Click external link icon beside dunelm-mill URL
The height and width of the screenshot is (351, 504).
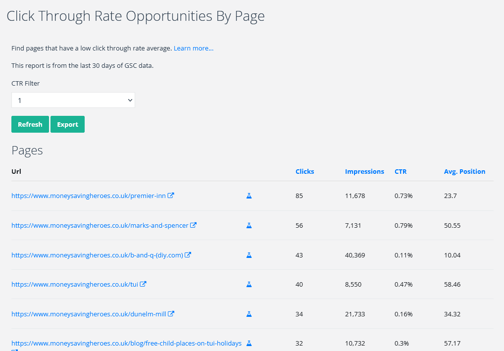(x=171, y=314)
